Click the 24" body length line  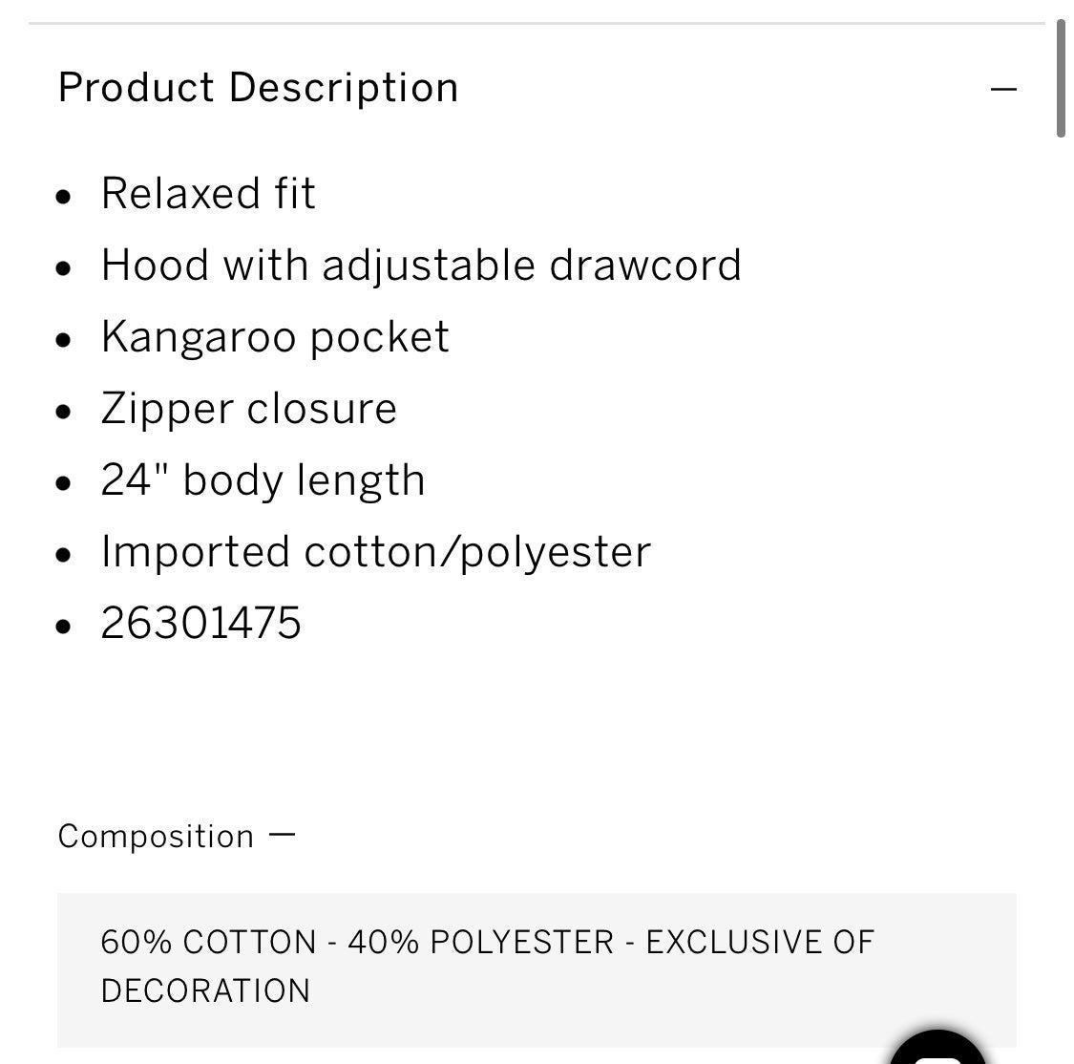point(263,480)
